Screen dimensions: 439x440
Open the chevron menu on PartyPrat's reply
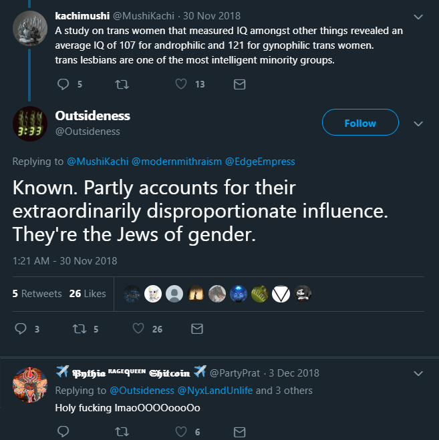tap(418, 373)
